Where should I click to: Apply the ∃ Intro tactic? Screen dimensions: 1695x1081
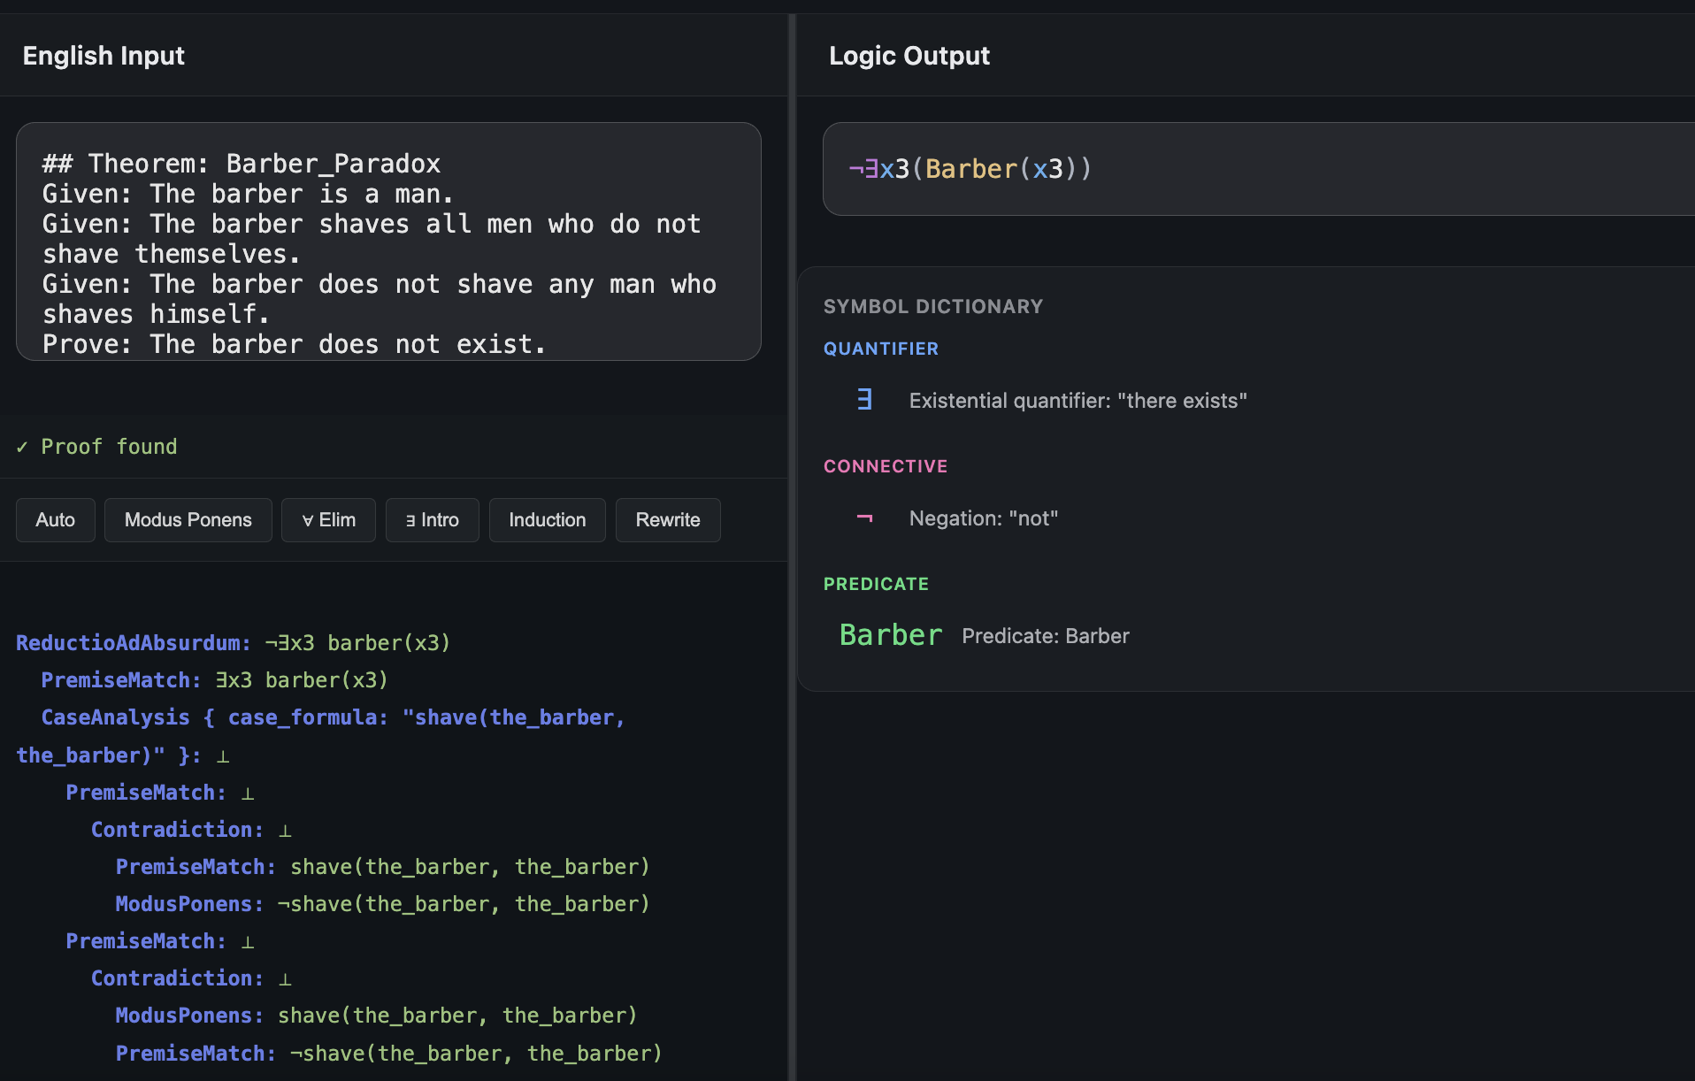432,520
